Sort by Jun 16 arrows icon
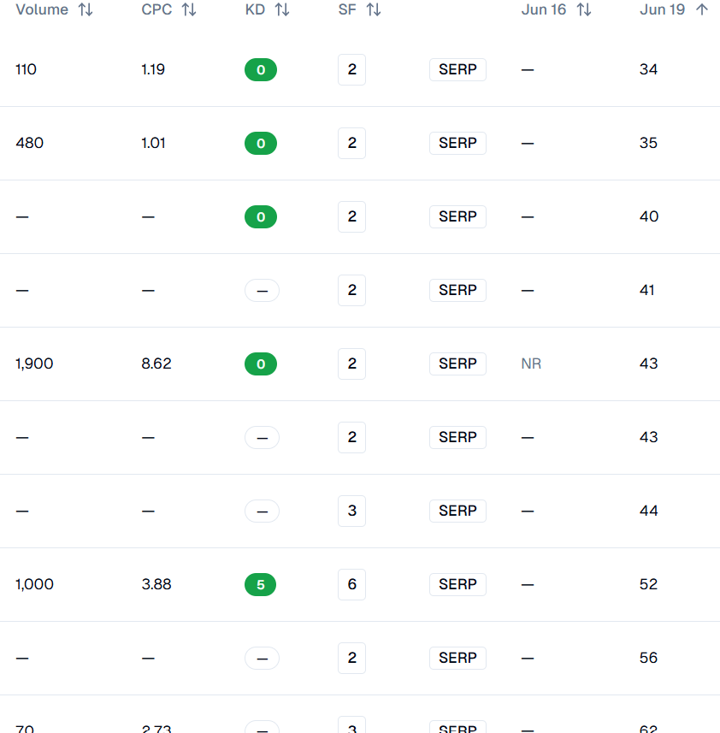The width and height of the screenshot is (720, 733). (x=584, y=9)
